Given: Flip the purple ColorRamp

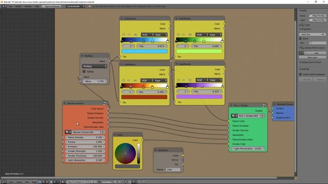Looking at the screenshot, I should [190, 80].
